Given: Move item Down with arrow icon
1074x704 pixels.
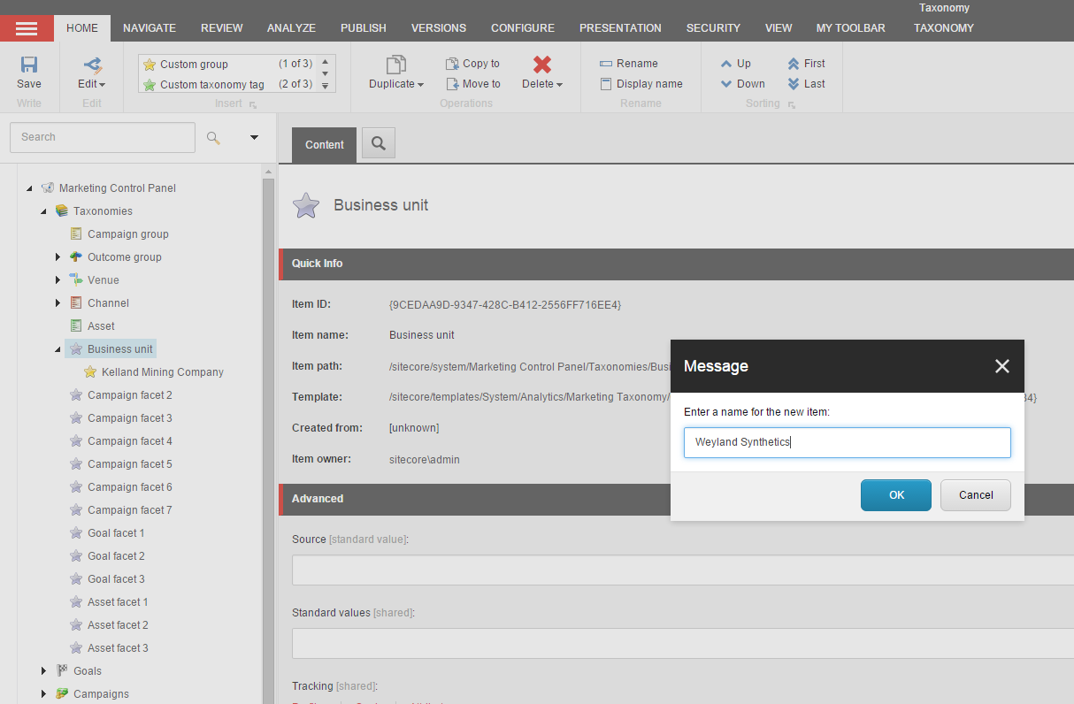Looking at the screenshot, I should click(x=726, y=84).
